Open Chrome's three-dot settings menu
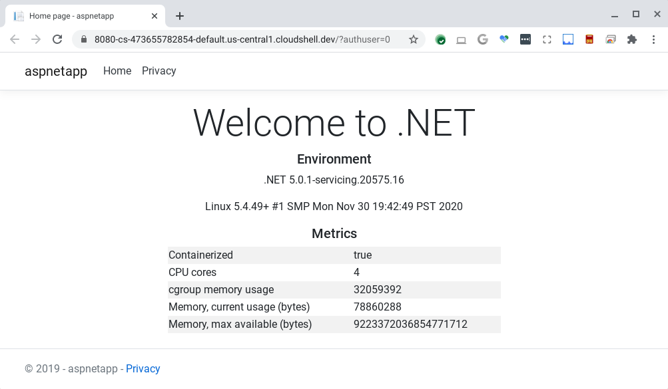This screenshot has width=668, height=389. point(653,39)
